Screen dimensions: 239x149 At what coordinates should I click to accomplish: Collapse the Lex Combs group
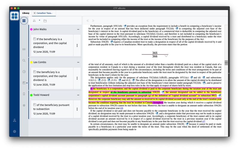[78, 62]
